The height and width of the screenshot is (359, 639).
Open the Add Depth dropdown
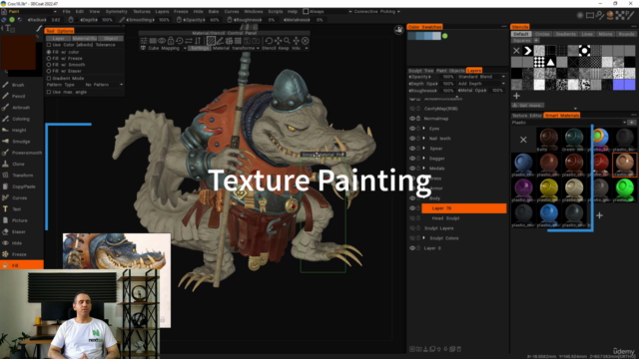(x=481, y=84)
